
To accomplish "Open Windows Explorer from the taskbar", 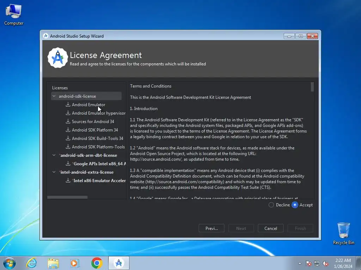I will pos(53,263).
